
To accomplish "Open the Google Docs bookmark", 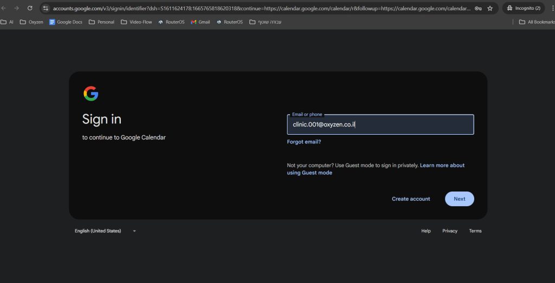I will [66, 22].
